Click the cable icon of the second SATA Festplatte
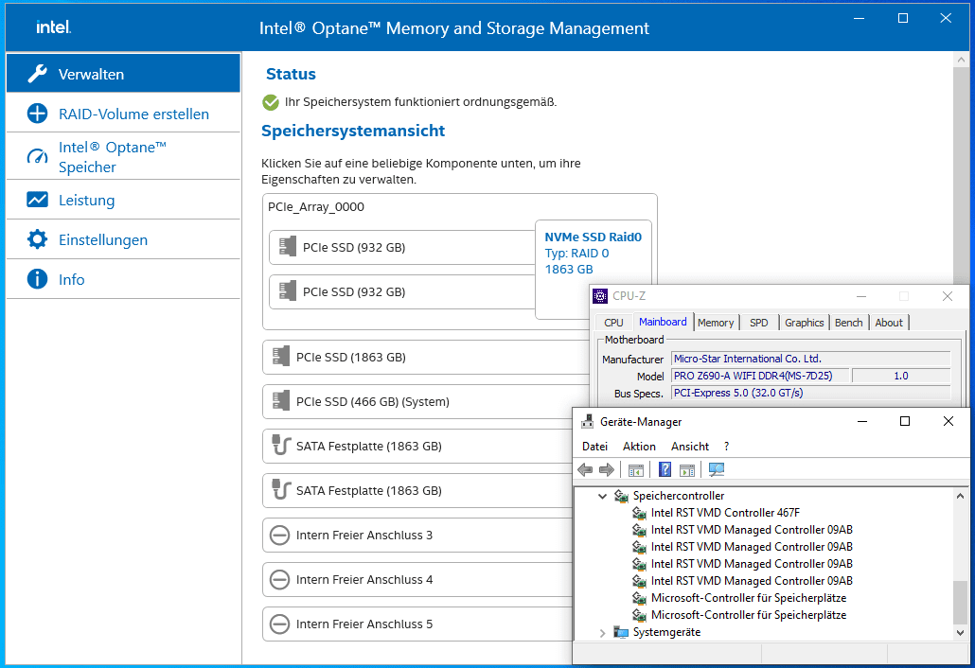 pos(281,490)
